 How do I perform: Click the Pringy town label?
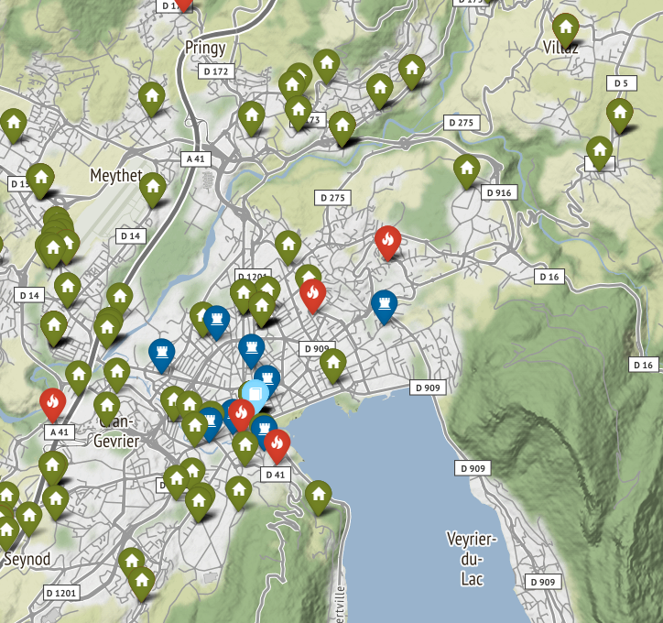(205, 48)
